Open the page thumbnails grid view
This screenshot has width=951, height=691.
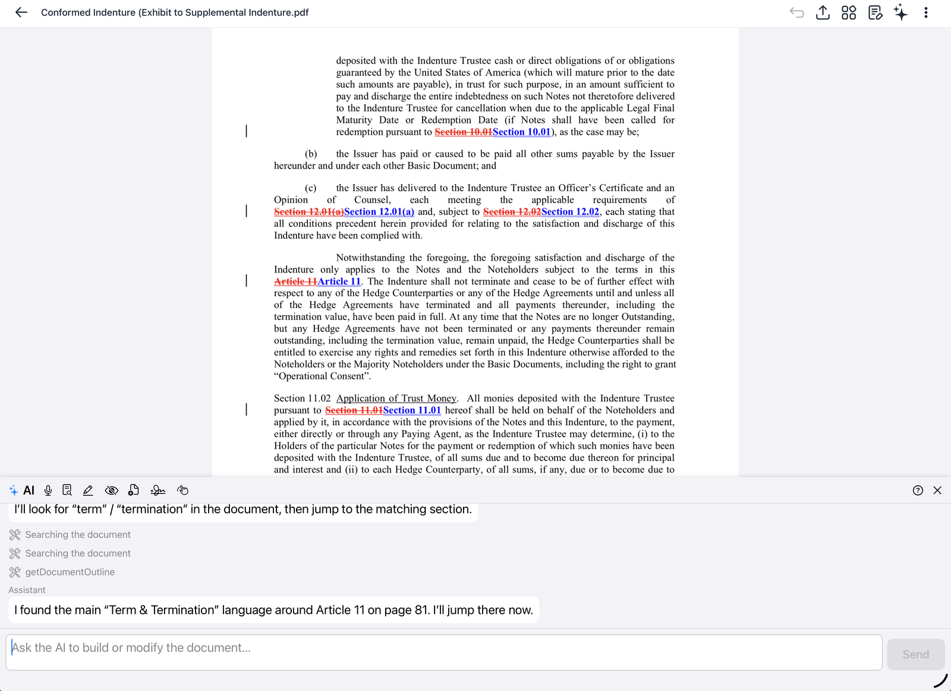click(x=849, y=12)
